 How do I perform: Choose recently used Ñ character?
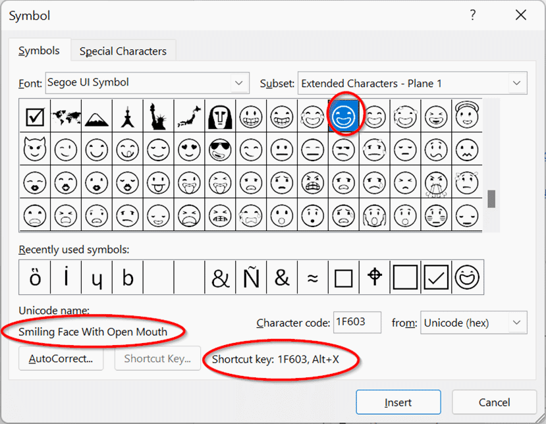pyautogui.click(x=251, y=278)
